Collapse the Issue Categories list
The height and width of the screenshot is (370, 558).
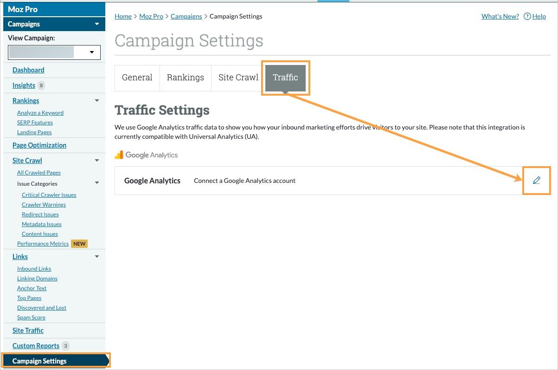point(96,183)
